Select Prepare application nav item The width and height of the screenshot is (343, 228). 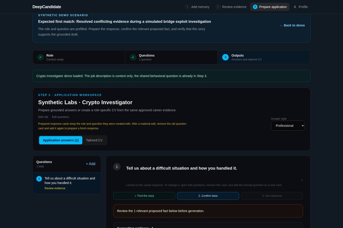click(270, 7)
